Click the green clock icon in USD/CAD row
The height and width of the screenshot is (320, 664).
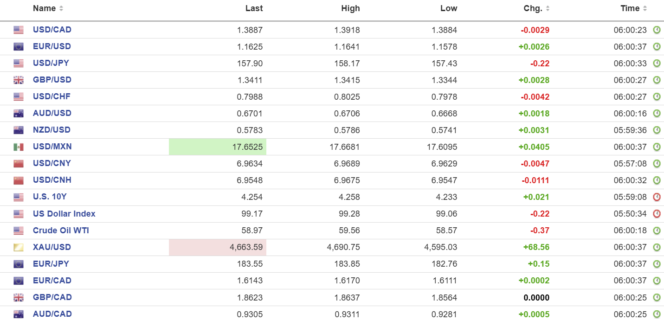click(657, 30)
